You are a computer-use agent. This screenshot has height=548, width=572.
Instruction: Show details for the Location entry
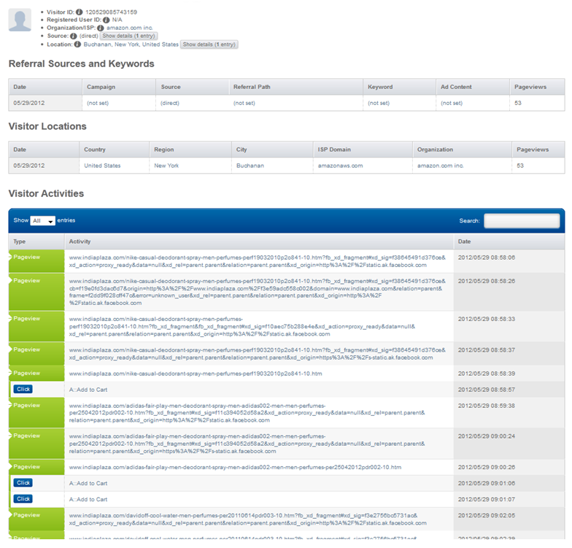click(x=209, y=45)
